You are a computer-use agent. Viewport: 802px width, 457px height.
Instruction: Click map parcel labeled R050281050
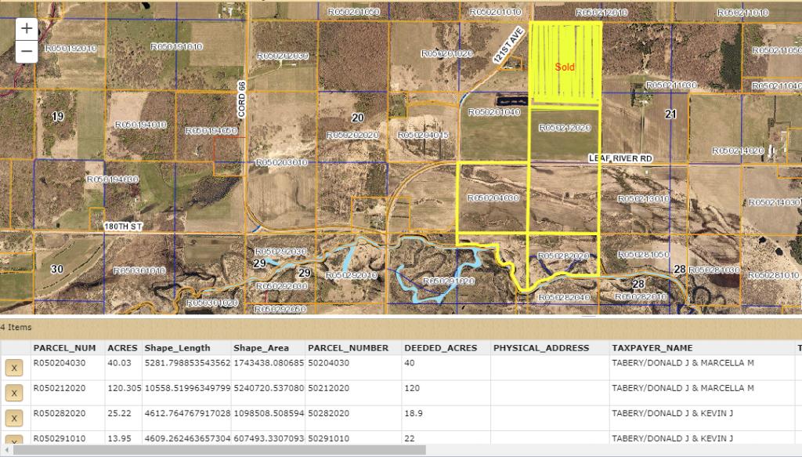pyautogui.click(x=644, y=254)
